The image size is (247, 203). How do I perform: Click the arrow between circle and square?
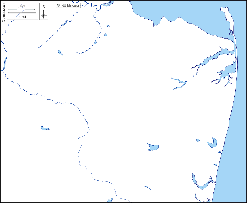[61, 5]
